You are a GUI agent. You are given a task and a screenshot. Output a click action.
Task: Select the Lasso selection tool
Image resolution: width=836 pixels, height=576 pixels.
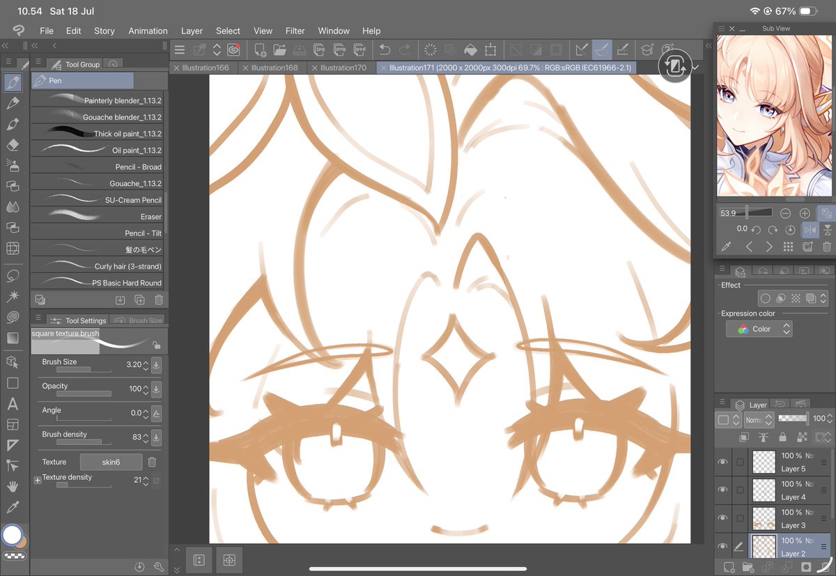point(13,276)
